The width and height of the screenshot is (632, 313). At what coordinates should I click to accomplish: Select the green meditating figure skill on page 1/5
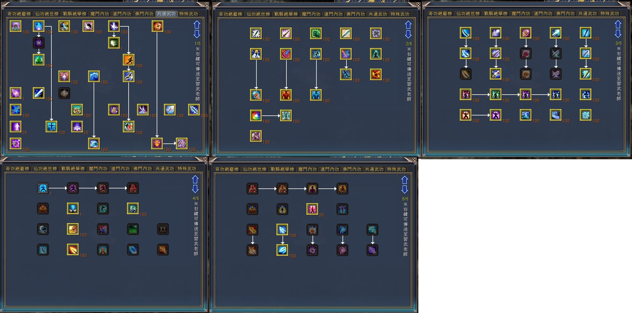point(39,60)
